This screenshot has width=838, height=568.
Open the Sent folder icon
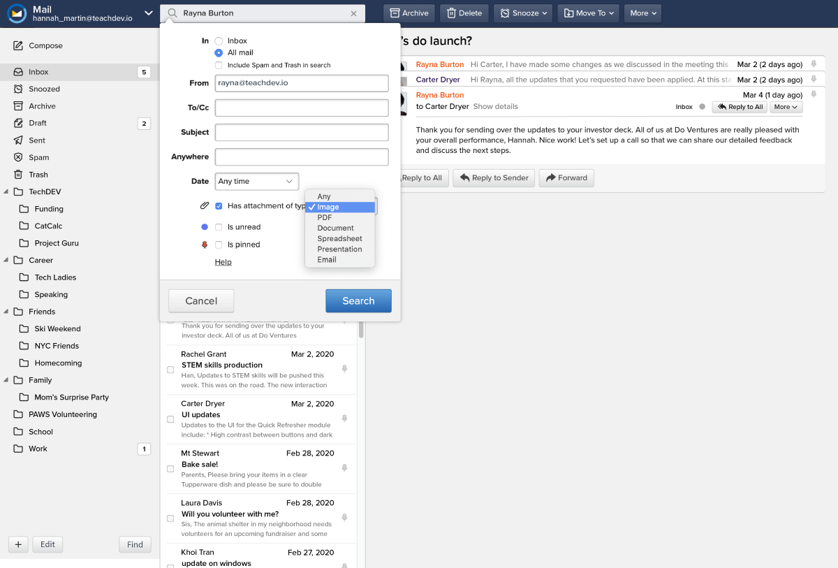pyautogui.click(x=19, y=140)
